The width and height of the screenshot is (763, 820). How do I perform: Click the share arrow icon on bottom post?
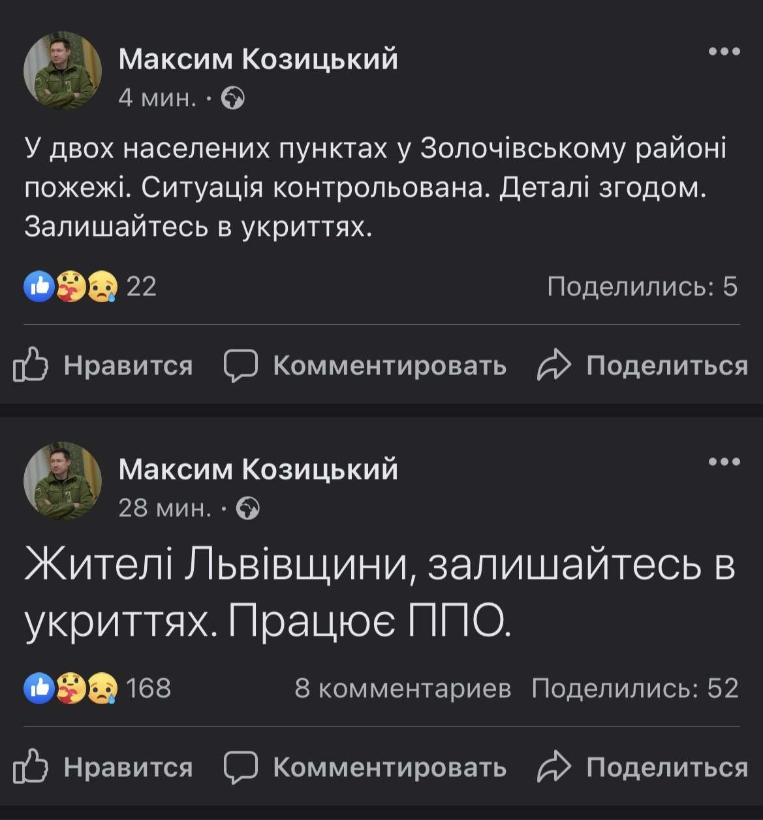(x=556, y=768)
